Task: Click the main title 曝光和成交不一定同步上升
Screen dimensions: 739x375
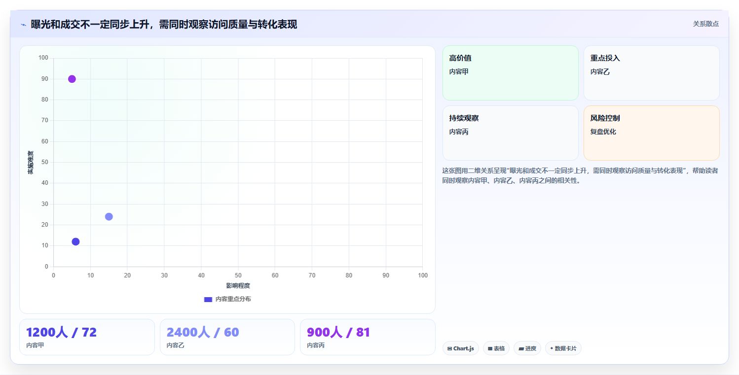Action: (164, 25)
